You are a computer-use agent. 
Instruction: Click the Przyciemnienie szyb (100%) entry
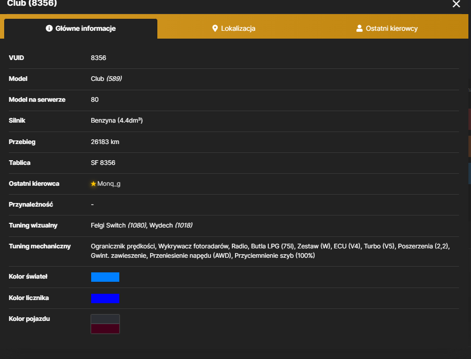275,256
